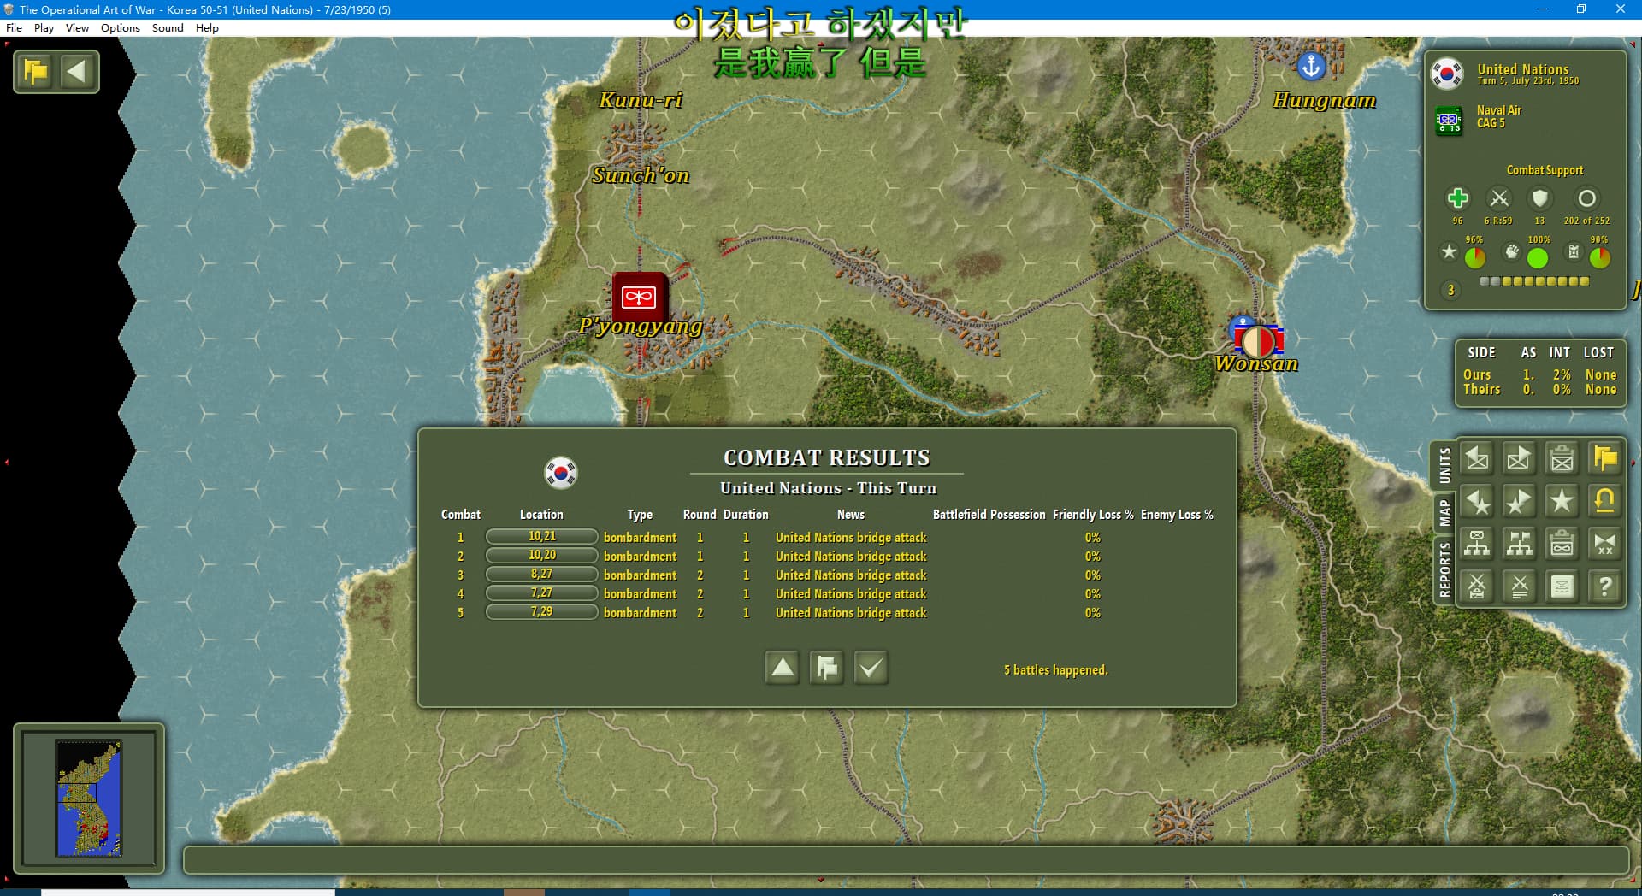Open the Sound menu
The width and height of the screenshot is (1642, 896).
pos(168,27)
